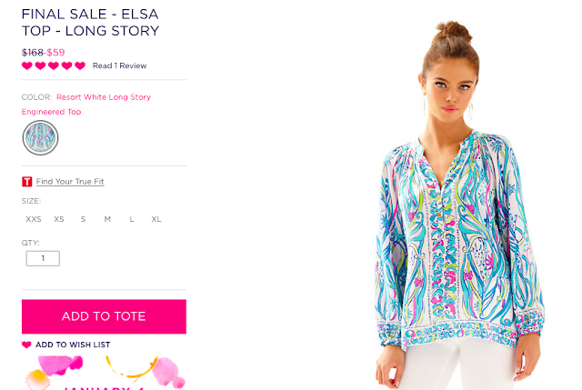Click the first pink heart rating

coord(26,65)
